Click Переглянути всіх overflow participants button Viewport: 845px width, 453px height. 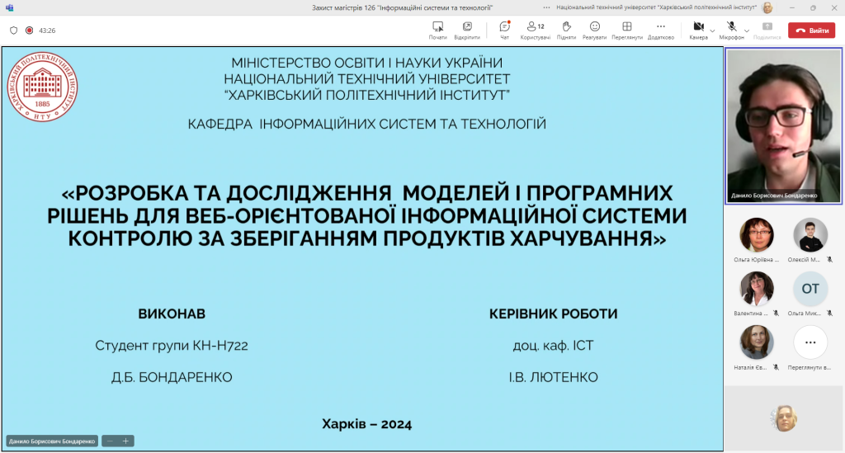click(810, 348)
